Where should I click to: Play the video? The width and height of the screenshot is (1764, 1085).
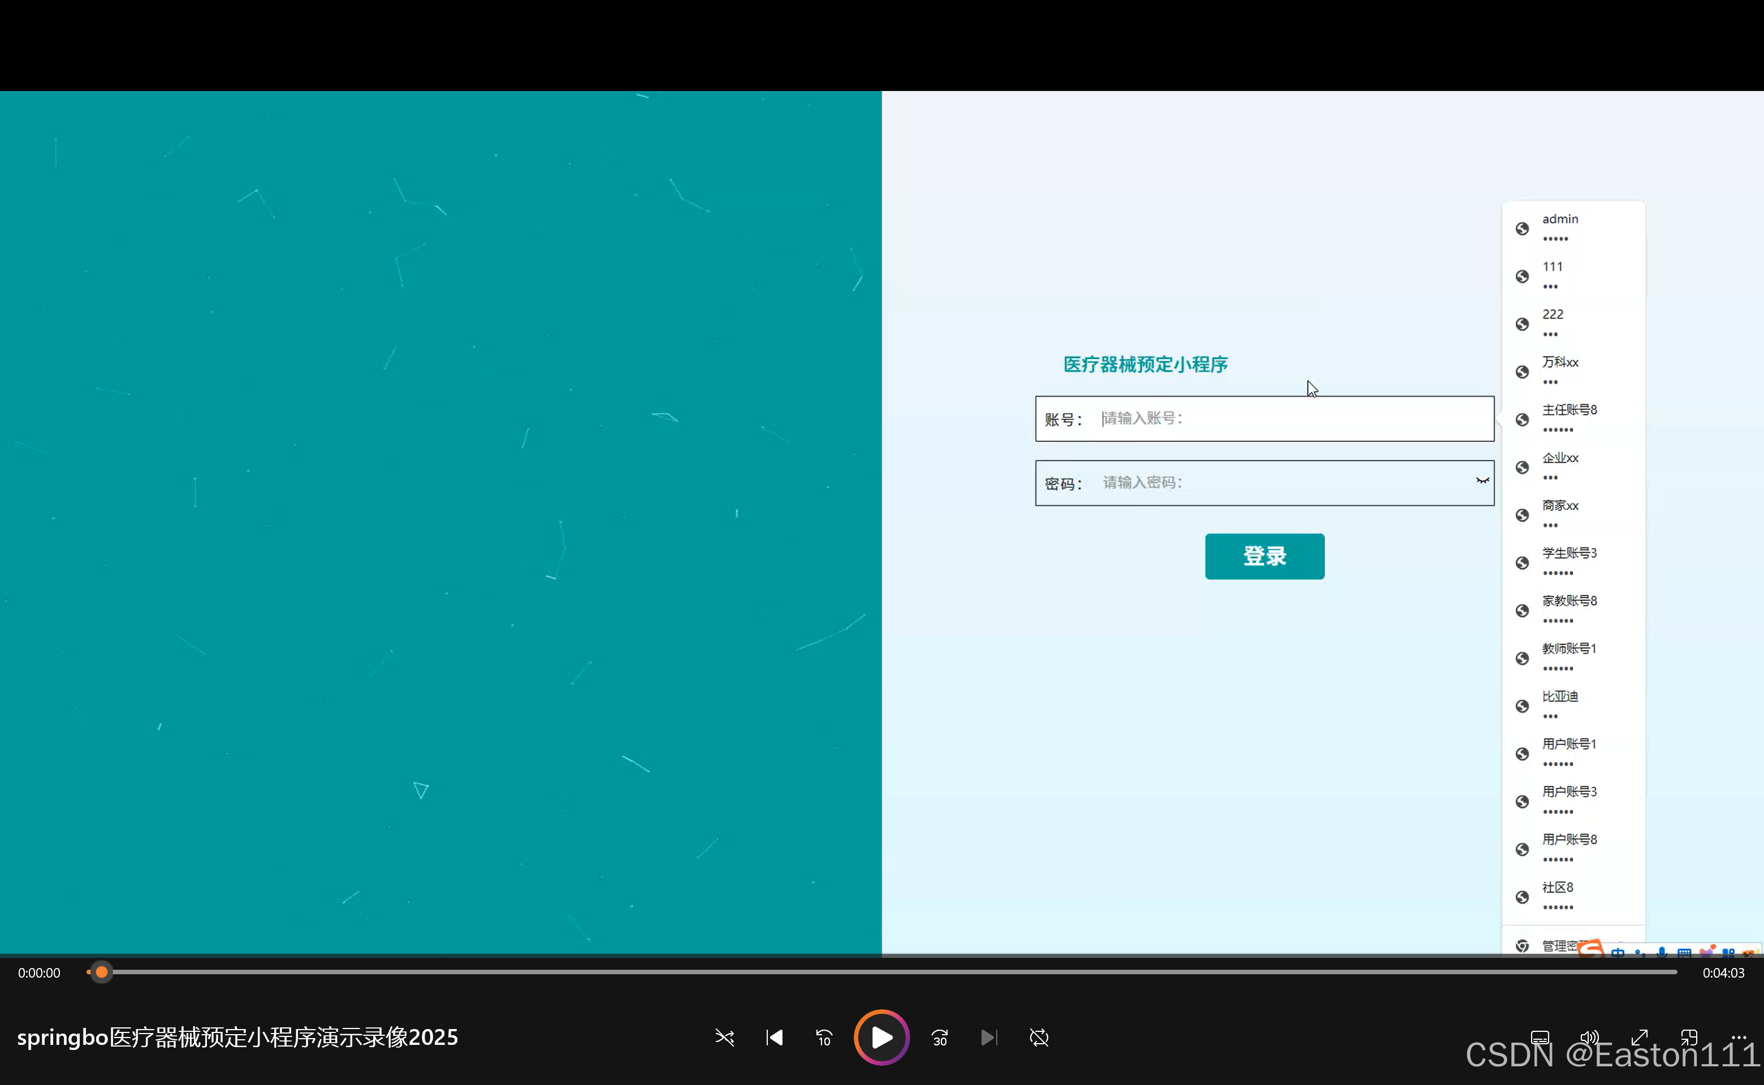tap(881, 1037)
